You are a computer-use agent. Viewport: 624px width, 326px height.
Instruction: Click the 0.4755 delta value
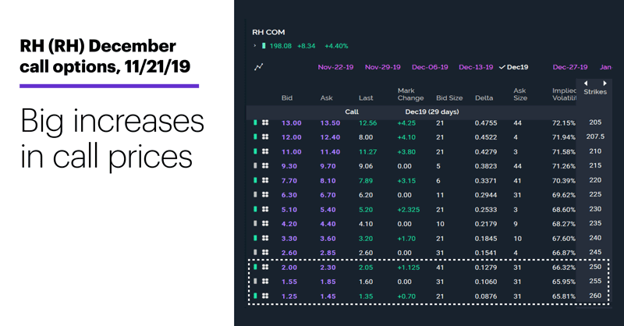[x=485, y=123]
